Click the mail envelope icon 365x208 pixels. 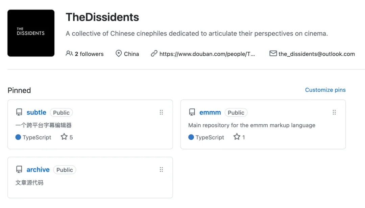(x=273, y=54)
